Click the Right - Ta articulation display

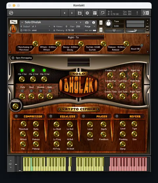(79, 37)
